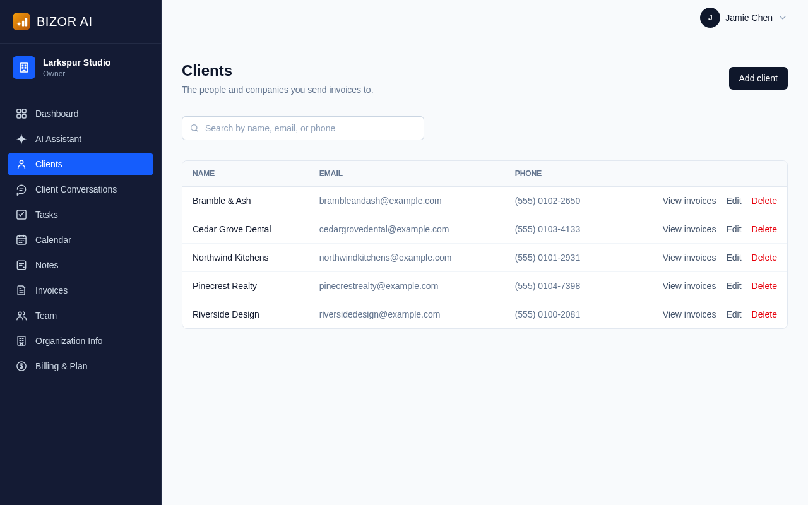Screen dimensions: 808x505
Task: Delete the Pinecrest Realty client
Action: (764, 286)
